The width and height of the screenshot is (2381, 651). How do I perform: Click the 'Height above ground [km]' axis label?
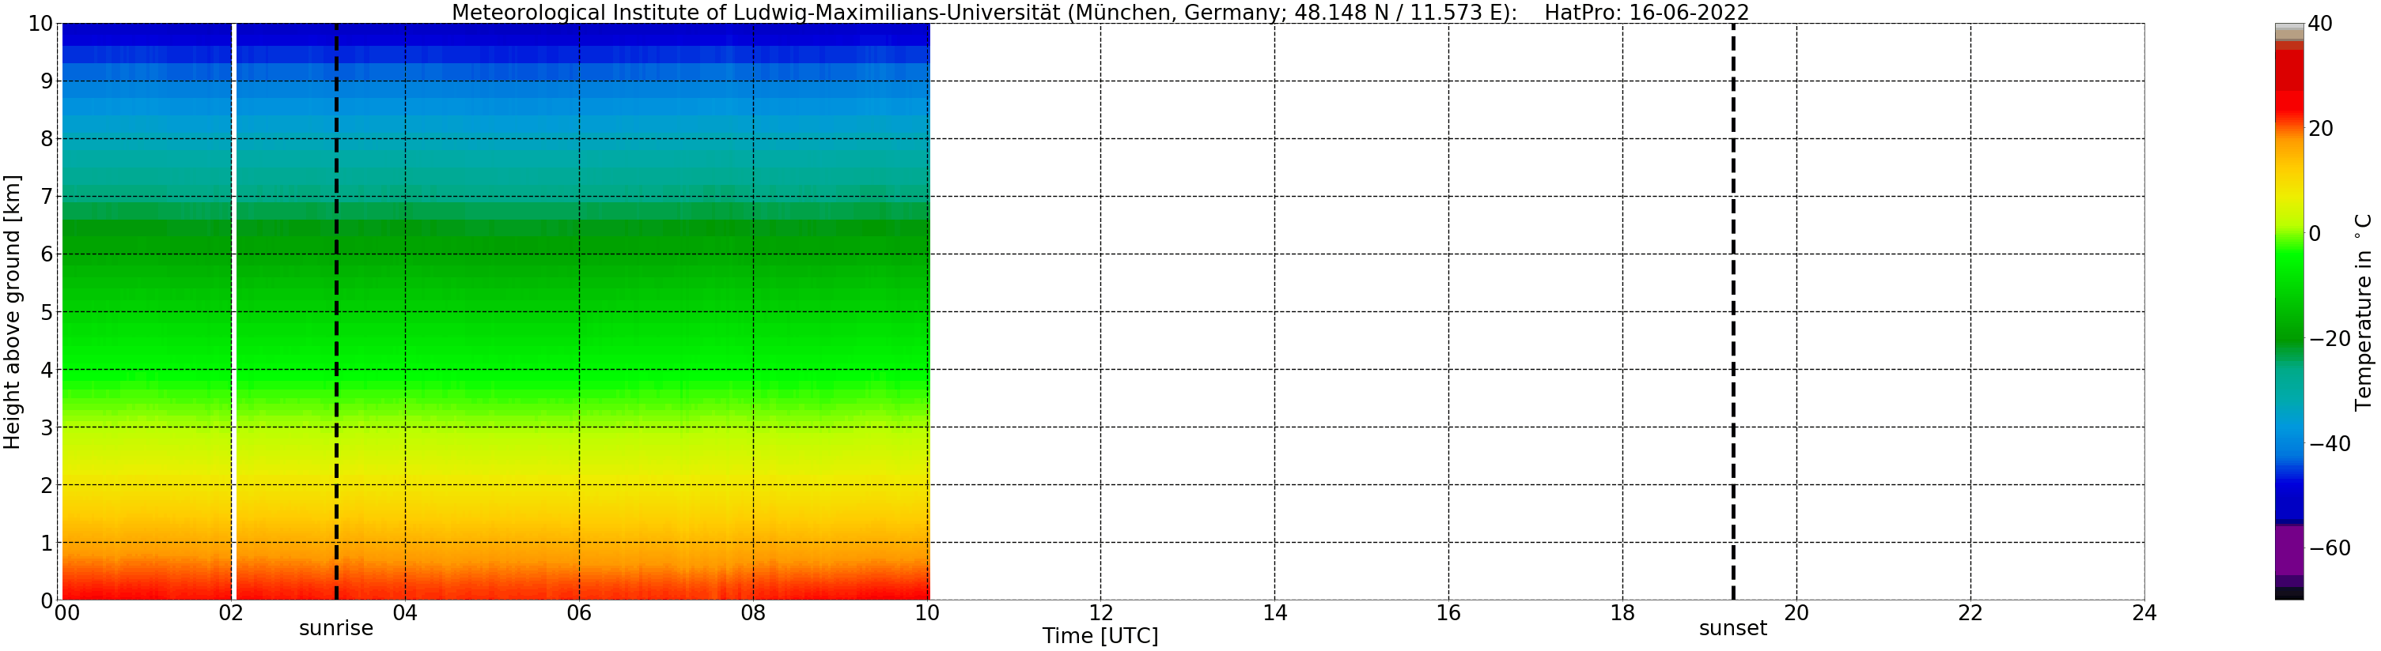(12, 312)
